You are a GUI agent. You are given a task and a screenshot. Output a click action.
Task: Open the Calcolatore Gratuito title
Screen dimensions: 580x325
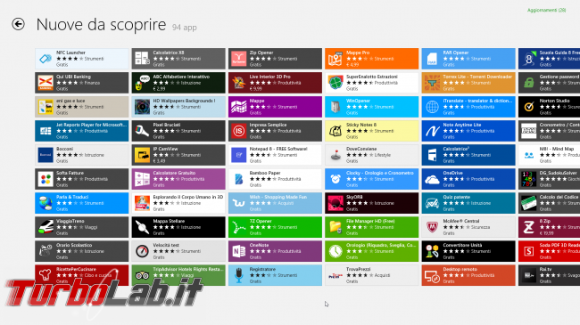click(174, 173)
